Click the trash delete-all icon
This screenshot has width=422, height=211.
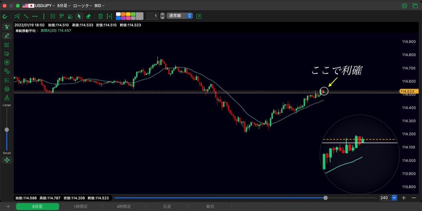tap(101, 16)
